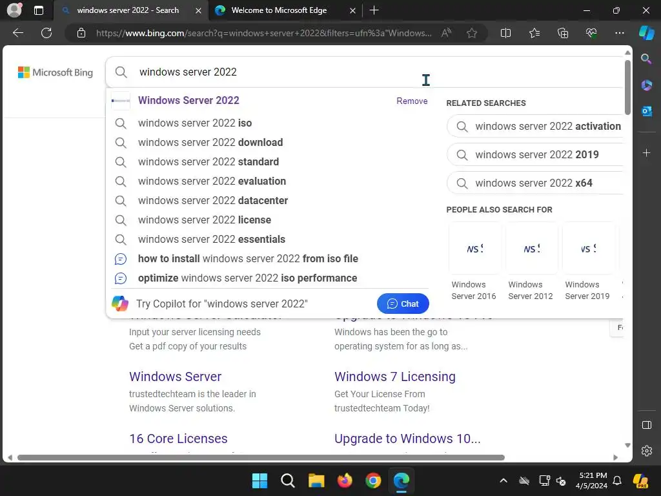
Task: Open a new browser tab
Action: click(x=374, y=10)
